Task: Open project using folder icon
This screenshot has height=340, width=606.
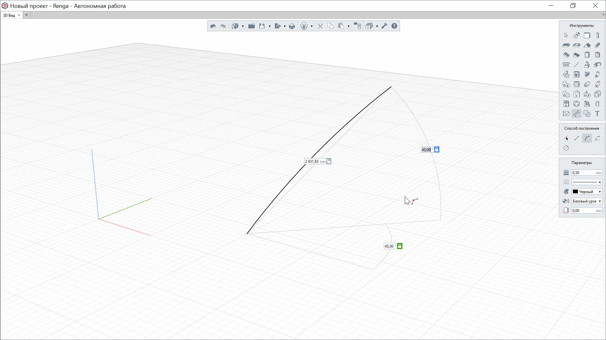Action: (x=251, y=26)
